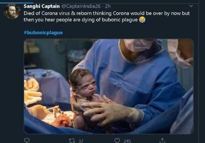Like the tweet with the heart icon
The height and width of the screenshot is (143, 205).
[117, 141]
